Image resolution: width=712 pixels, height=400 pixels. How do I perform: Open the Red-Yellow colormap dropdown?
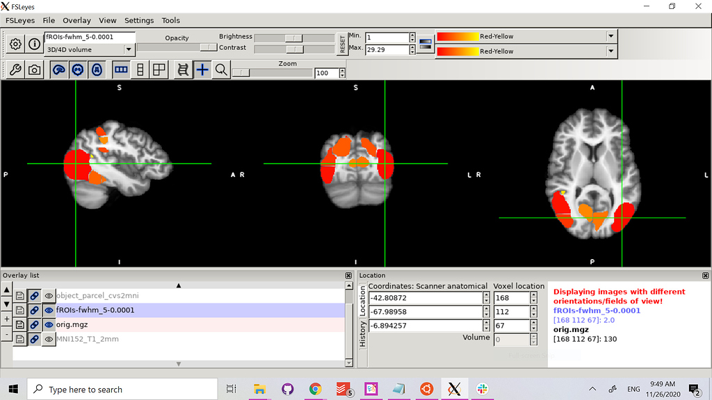coord(610,35)
